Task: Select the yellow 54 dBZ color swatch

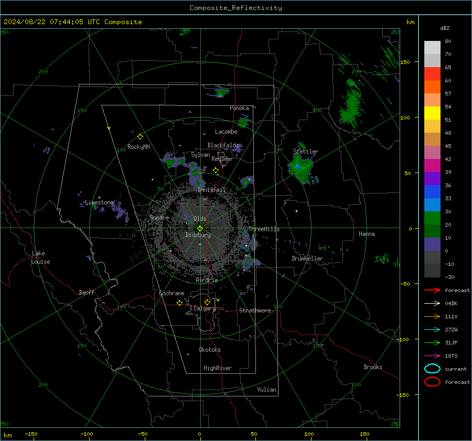Action: pyautogui.click(x=432, y=113)
